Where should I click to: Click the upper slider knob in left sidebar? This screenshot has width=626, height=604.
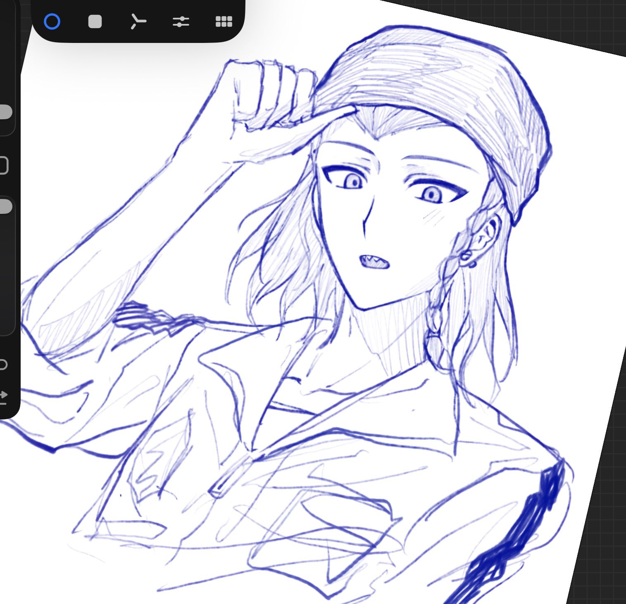[5, 112]
